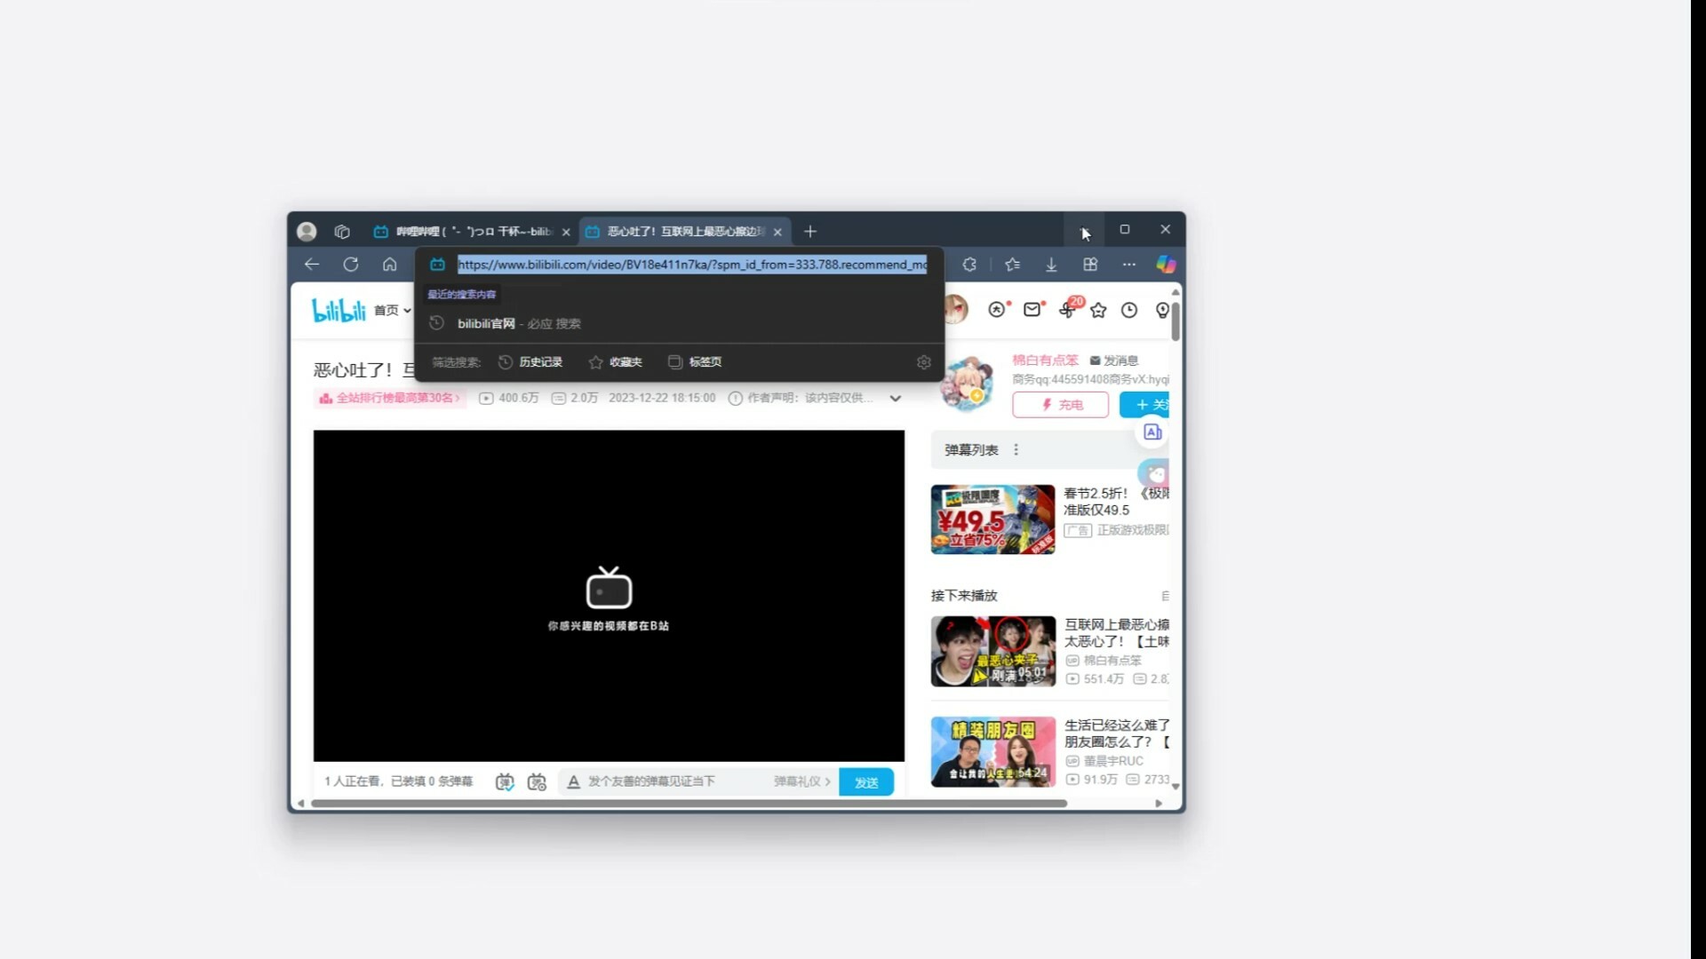The image size is (1706, 959).
Task: Open the bilibili message envelope icon
Action: 1032,309
